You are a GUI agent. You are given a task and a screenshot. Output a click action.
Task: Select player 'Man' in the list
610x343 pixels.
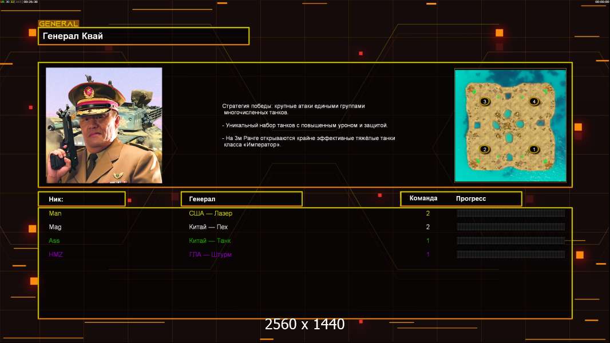(55, 213)
